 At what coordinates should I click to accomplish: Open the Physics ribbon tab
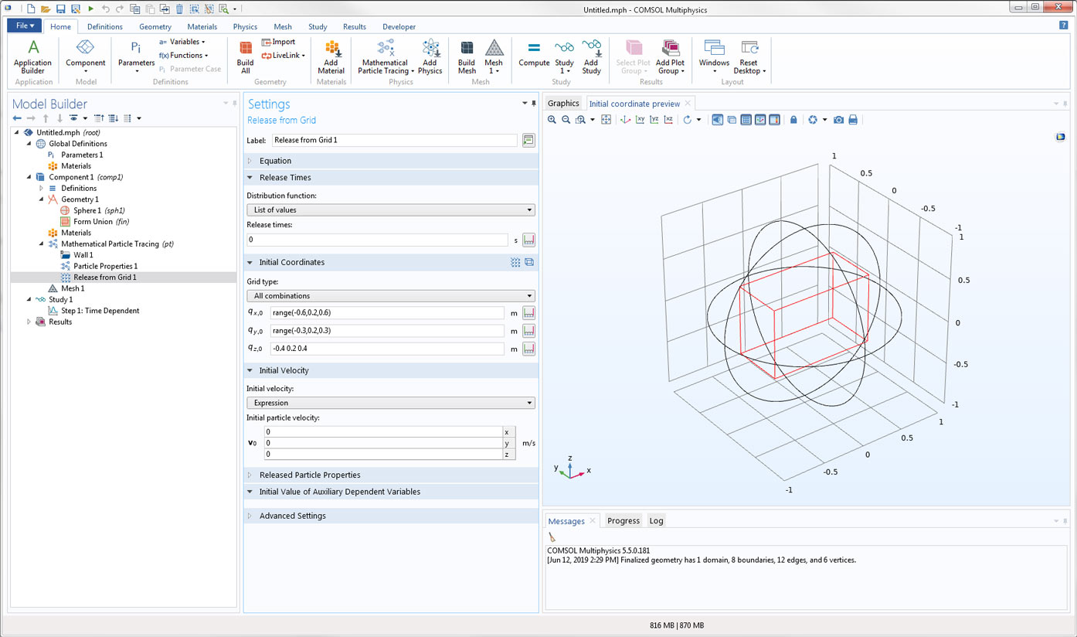(245, 26)
